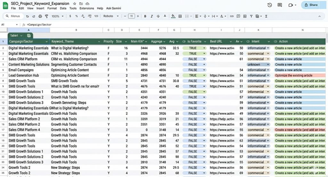Open the text rotation options

[223, 16]
